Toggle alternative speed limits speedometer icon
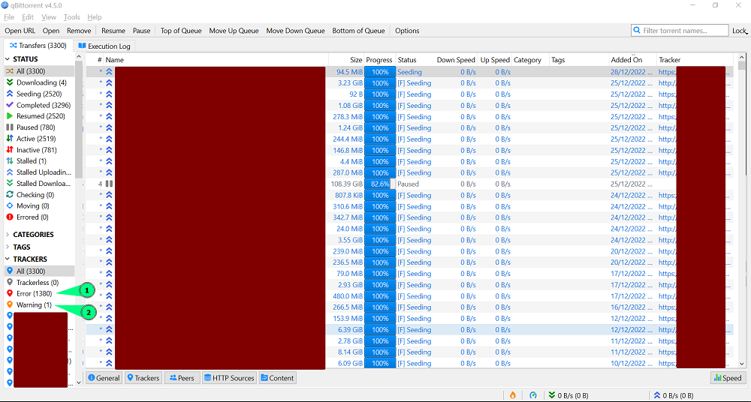The height and width of the screenshot is (402, 751). click(533, 395)
